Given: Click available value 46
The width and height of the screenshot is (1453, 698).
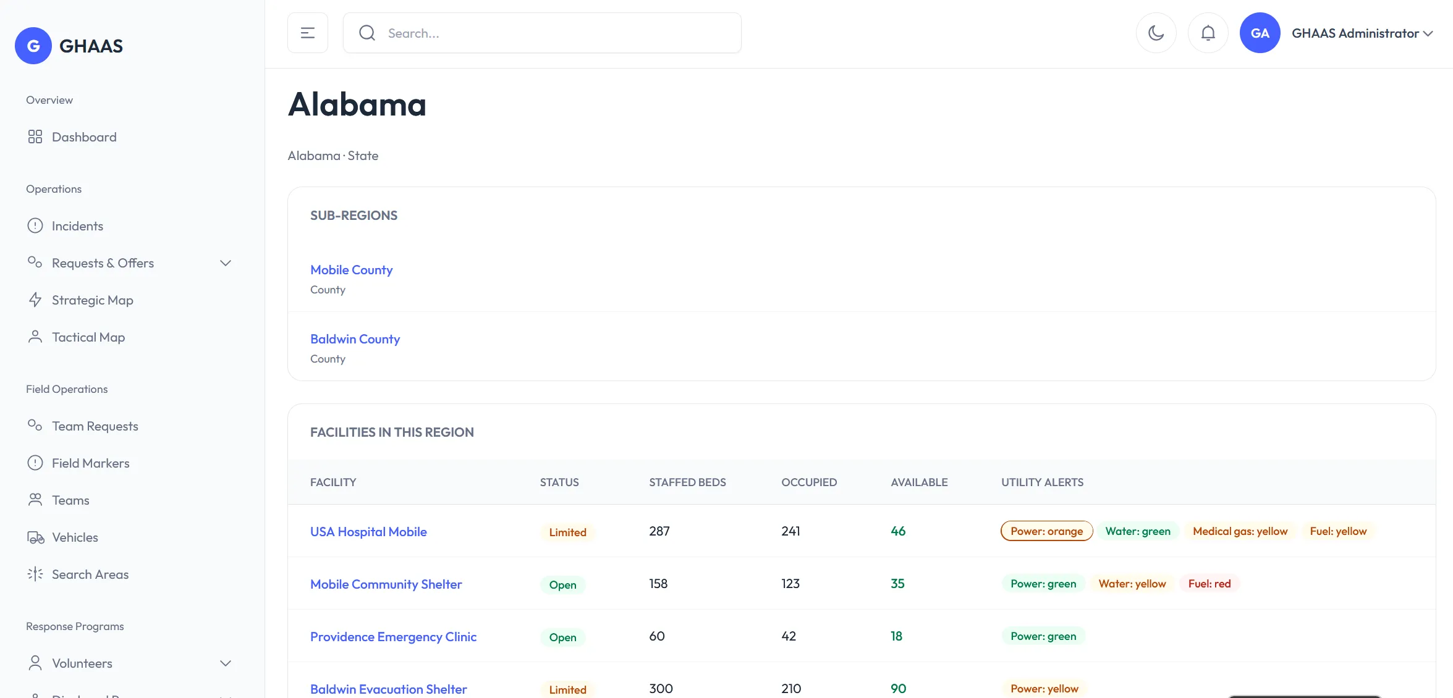Looking at the screenshot, I should point(898,531).
